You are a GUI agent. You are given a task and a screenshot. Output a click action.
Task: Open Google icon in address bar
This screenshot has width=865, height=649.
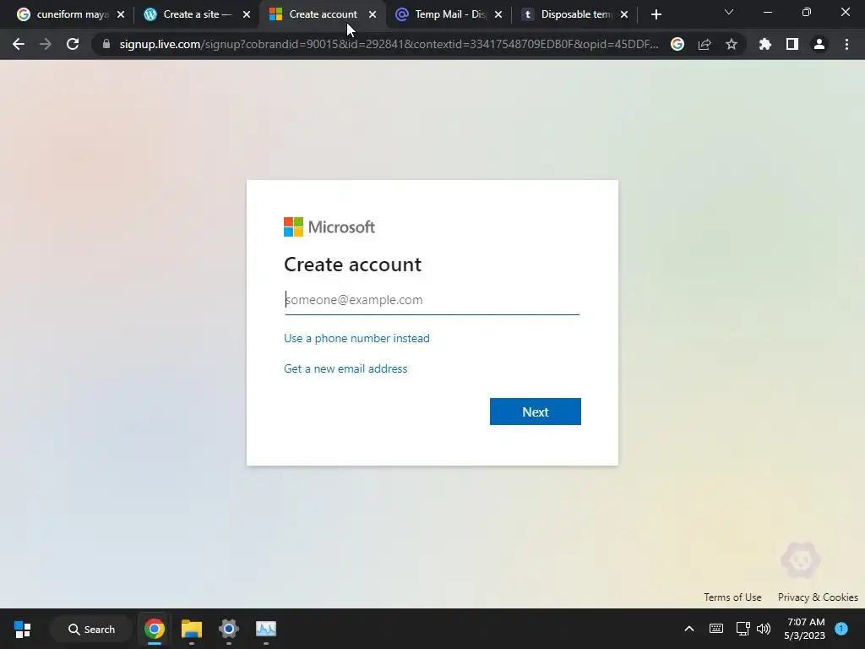point(677,44)
